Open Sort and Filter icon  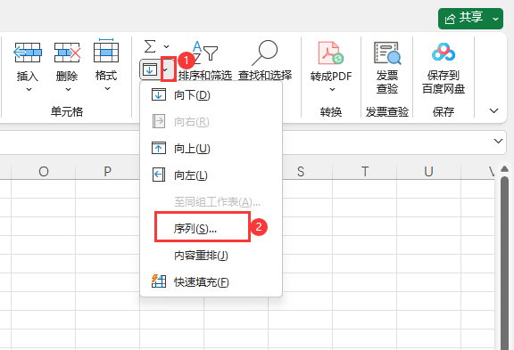205,53
